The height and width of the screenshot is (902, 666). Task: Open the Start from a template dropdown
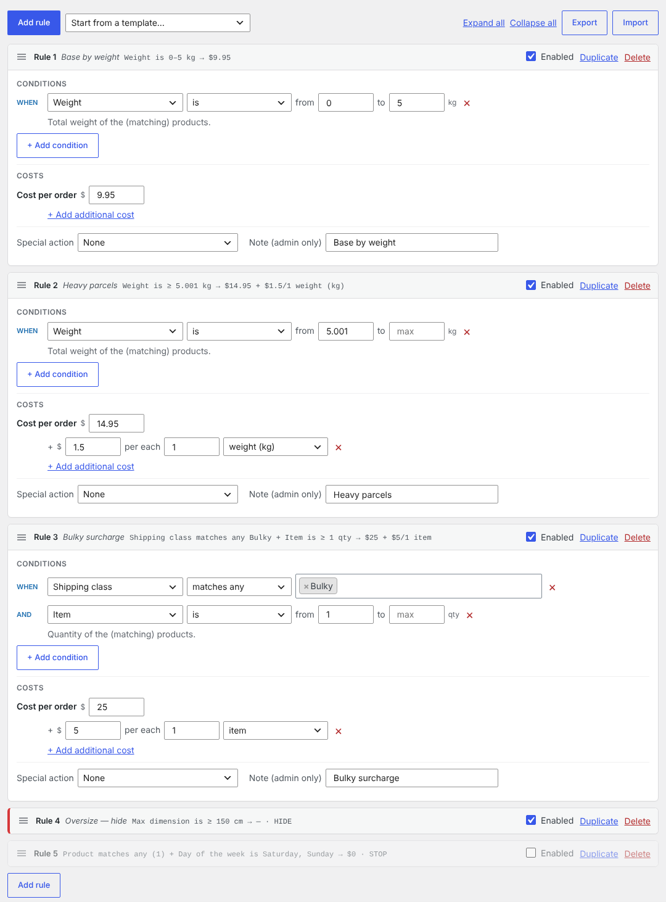tap(157, 23)
